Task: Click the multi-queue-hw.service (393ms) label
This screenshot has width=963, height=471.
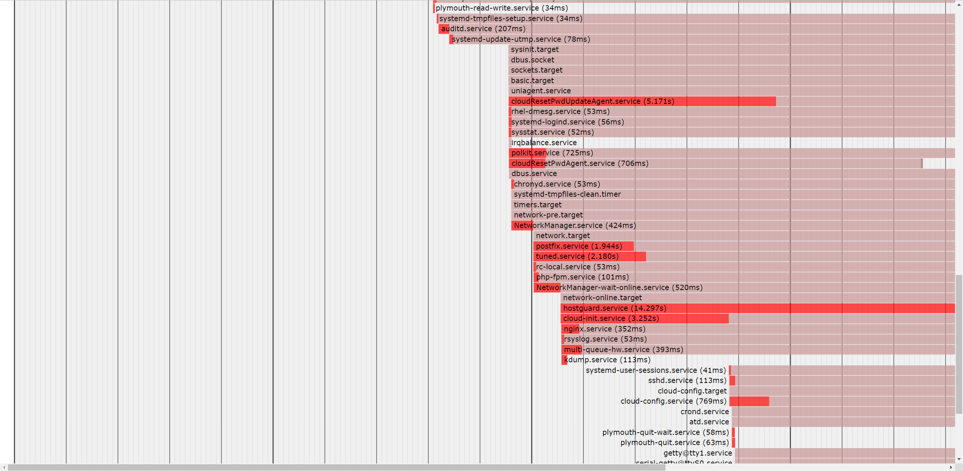Action: (x=623, y=350)
